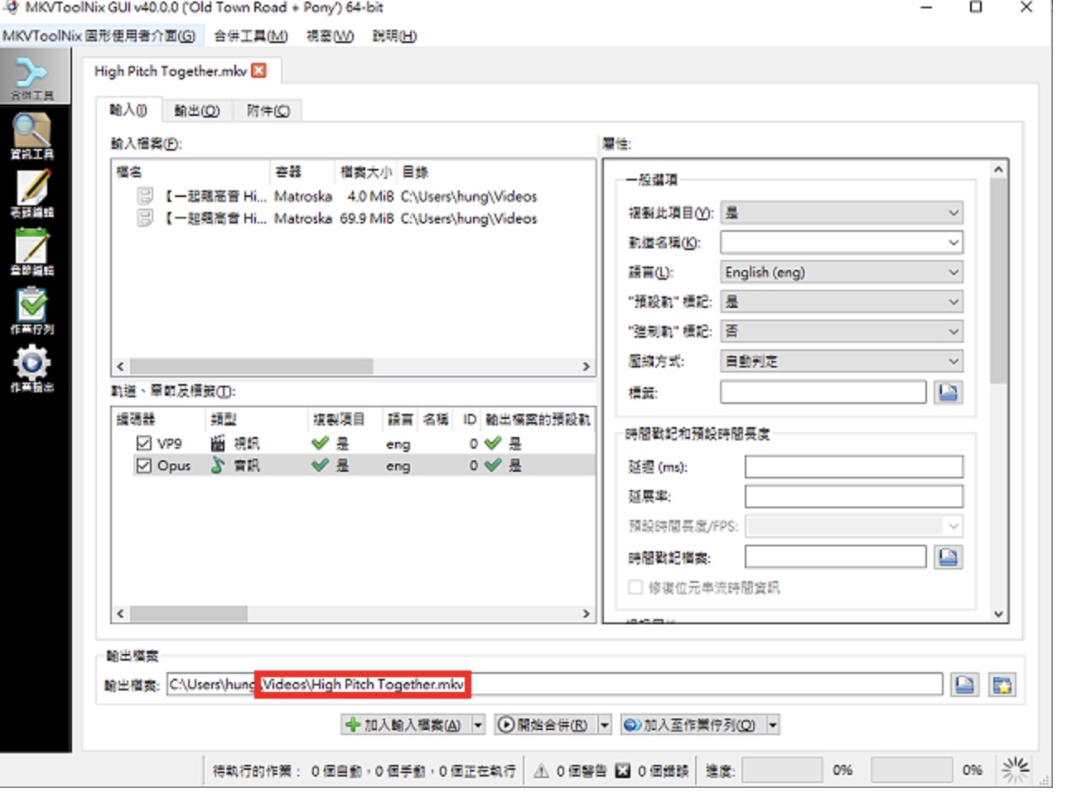Click VP9 row default track checkmark
Image resolution: width=1072 pixels, height=798 pixels.
pyautogui.click(x=493, y=444)
